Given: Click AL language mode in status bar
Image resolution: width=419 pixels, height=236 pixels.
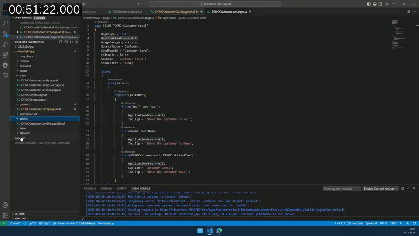Looking at the screenshot, I should click(401, 223).
